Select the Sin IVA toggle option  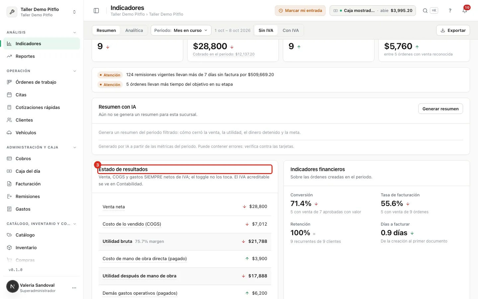point(266,30)
